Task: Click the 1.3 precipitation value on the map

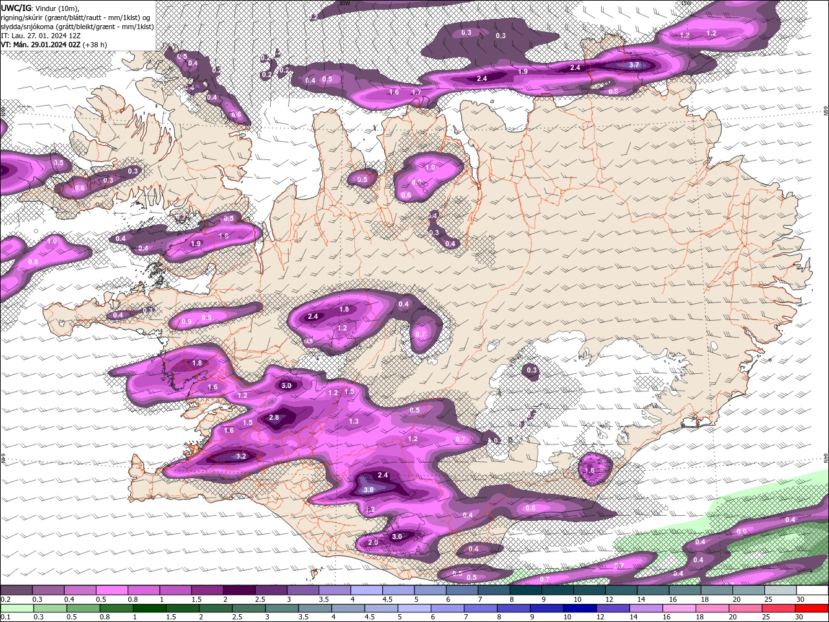Action: (x=354, y=421)
